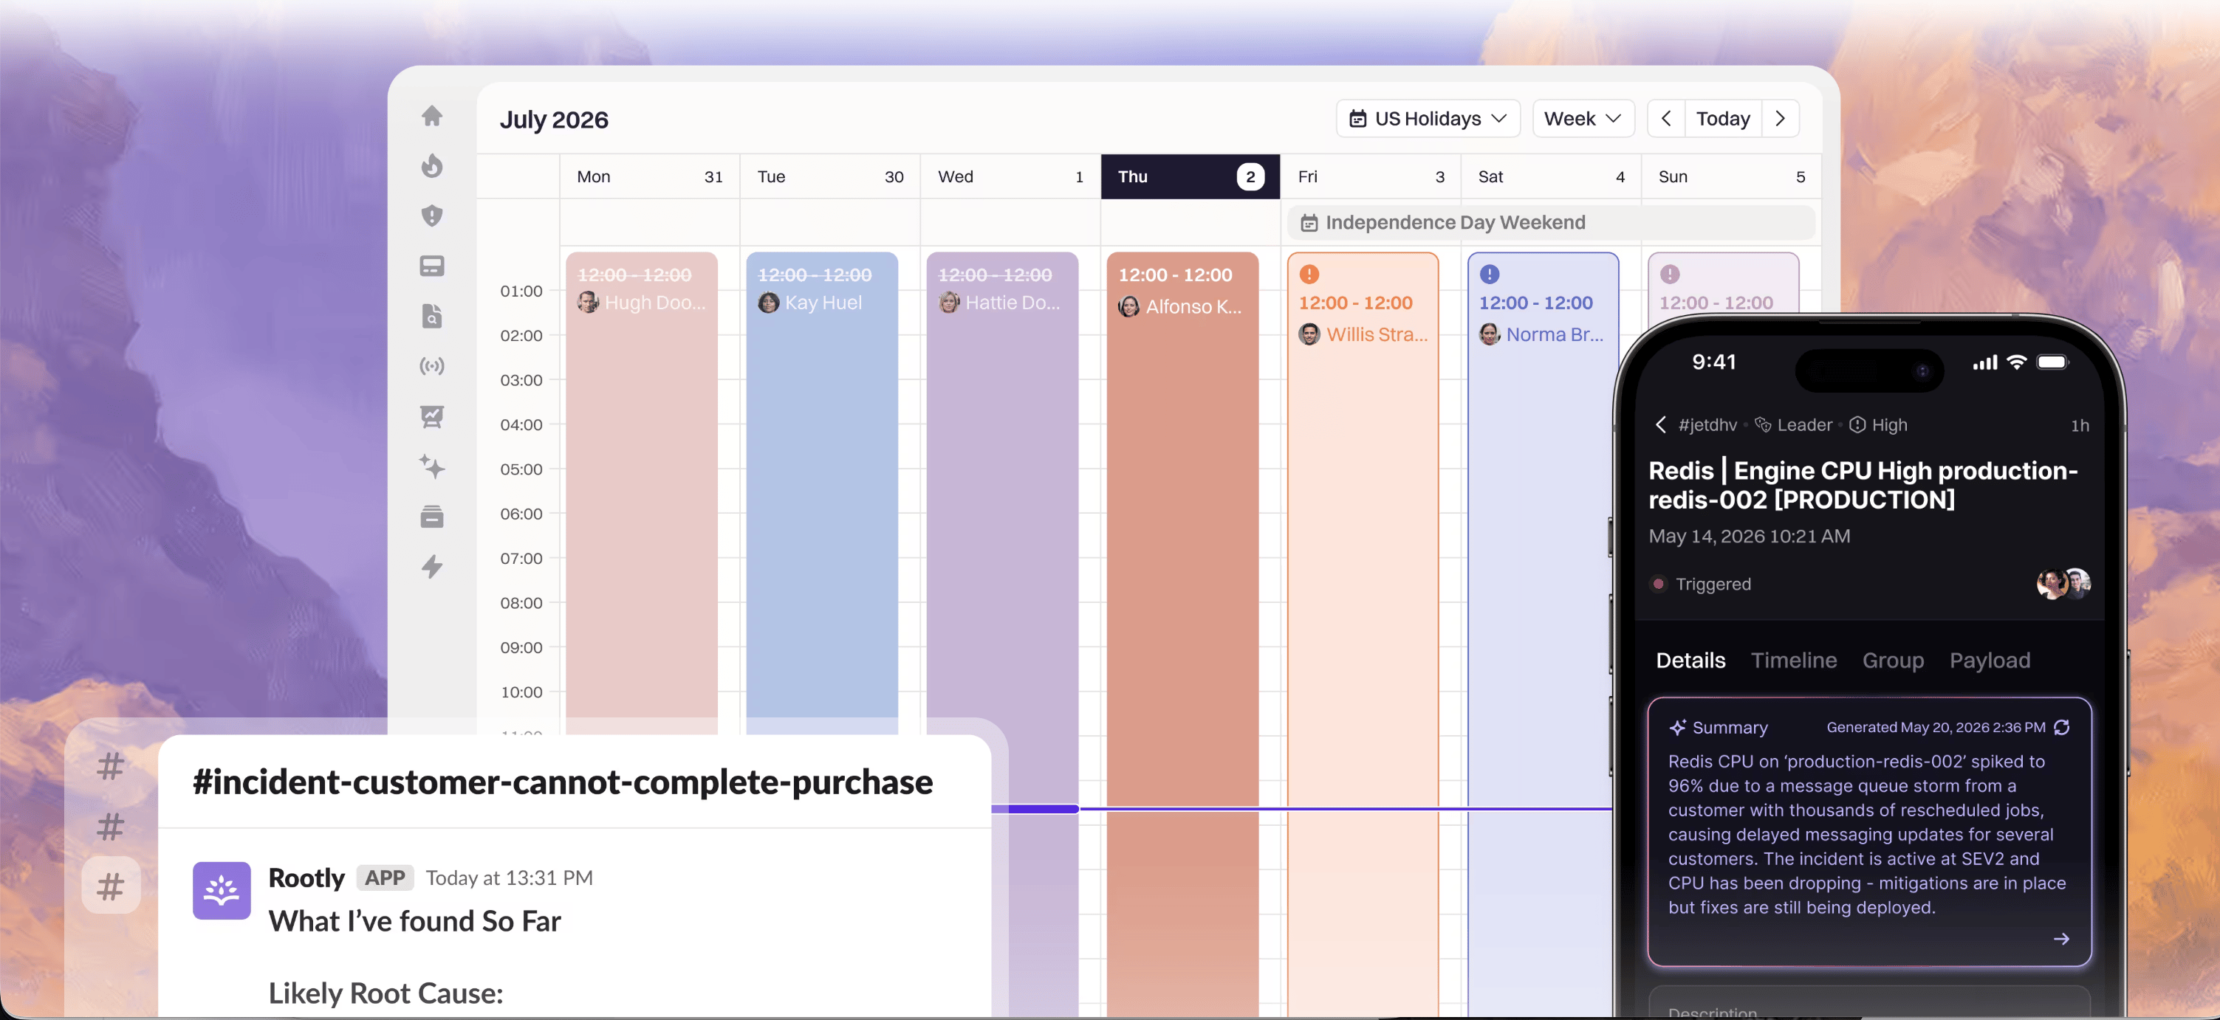This screenshot has height=1020, width=2220.
Task: Open the card panel icon in sidebar
Action: [x=432, y=266]
